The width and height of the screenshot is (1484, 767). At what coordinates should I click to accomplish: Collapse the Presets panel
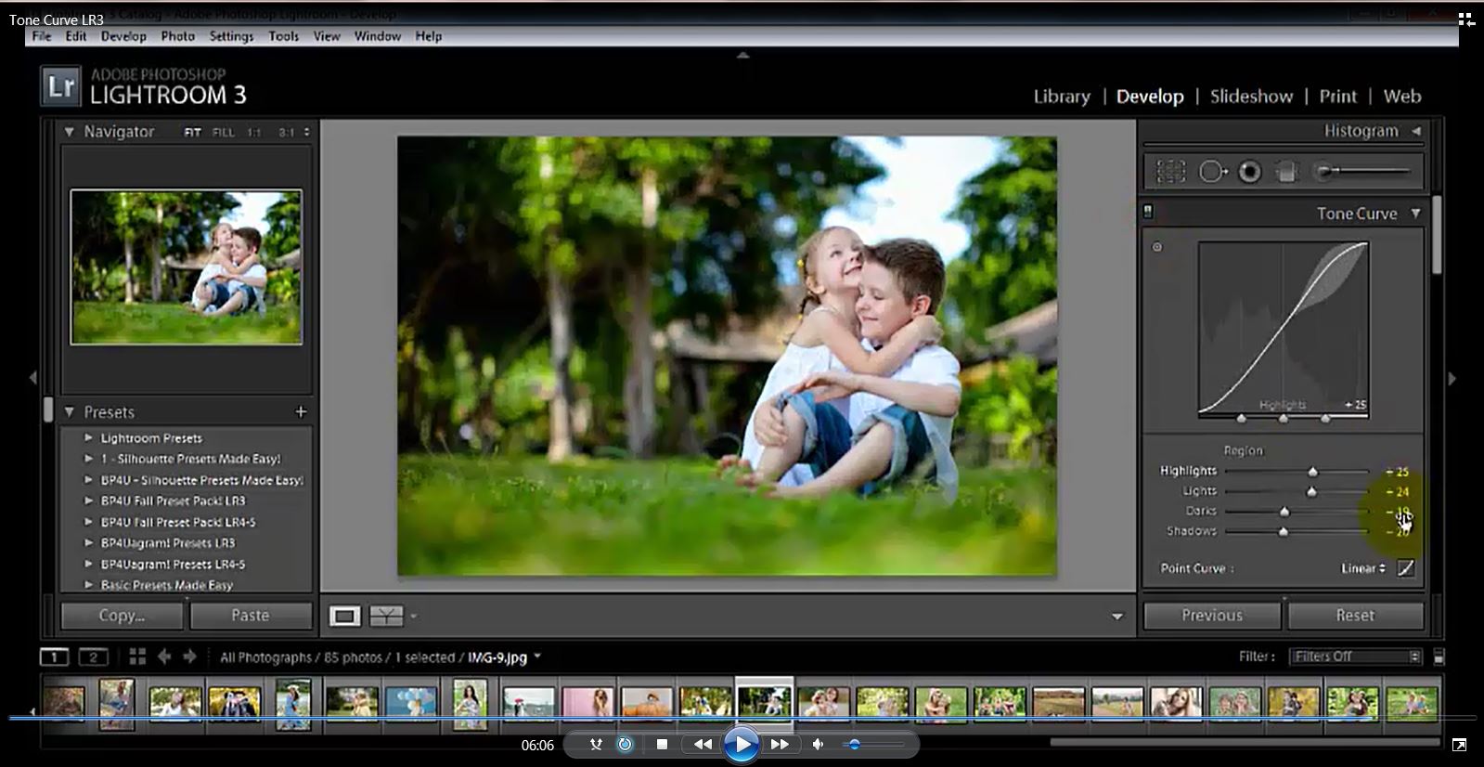pos(69,411)
